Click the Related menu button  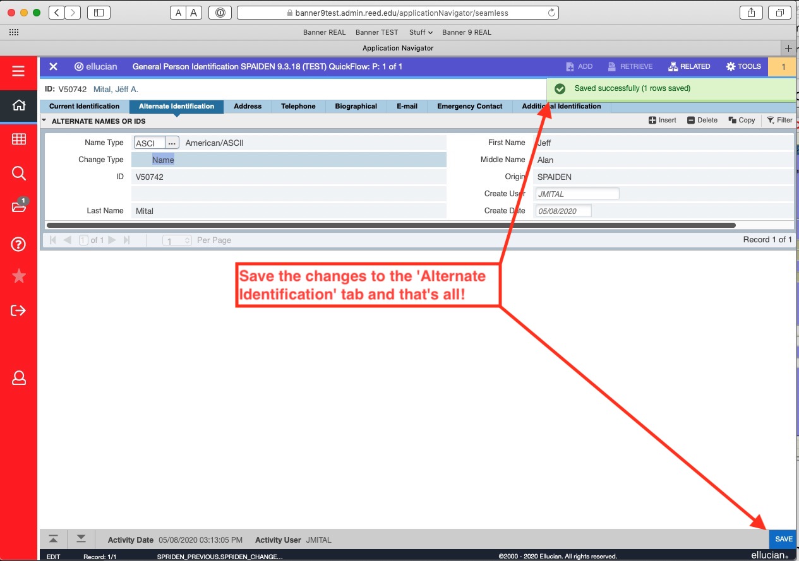[689, 66]
